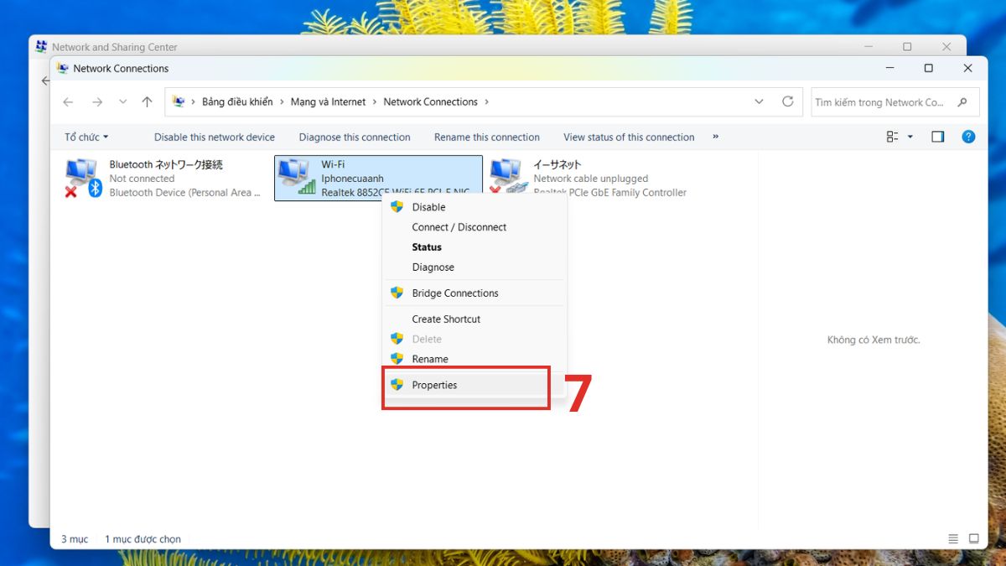Click Mạng và Internet breadcrumb
This screenshot has height=566, width=1006.
coord(328,101)
